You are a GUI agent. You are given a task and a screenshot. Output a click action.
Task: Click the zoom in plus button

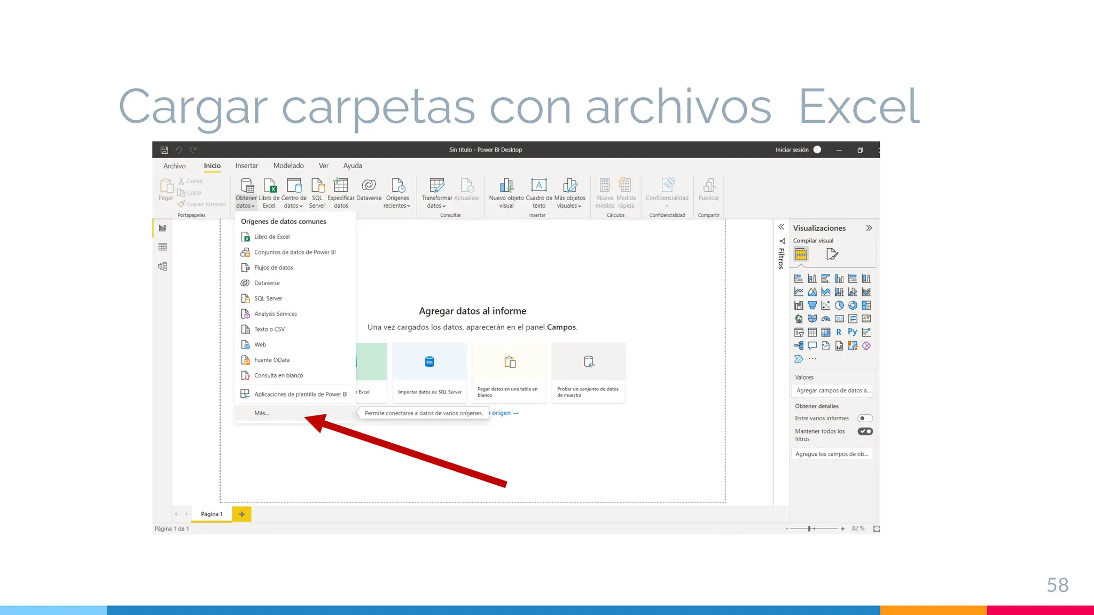tap(842, 529)
